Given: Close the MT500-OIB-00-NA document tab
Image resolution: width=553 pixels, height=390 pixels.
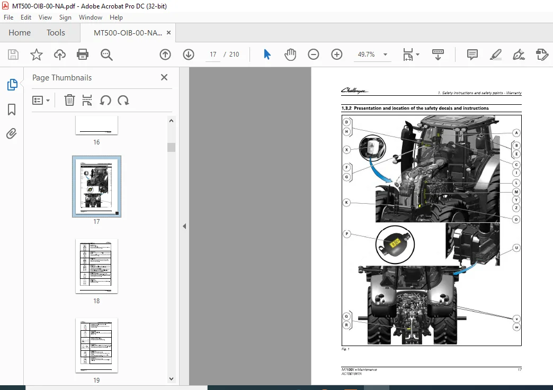Looking at the screenshot, I should pos(168,32).
